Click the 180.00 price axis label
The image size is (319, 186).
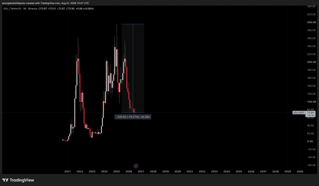tap(311, 70)
